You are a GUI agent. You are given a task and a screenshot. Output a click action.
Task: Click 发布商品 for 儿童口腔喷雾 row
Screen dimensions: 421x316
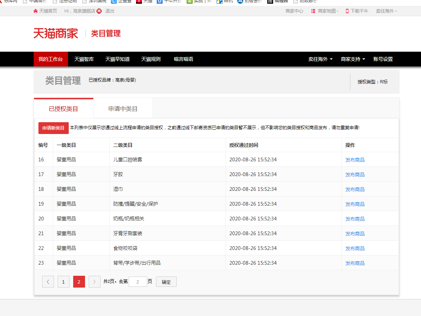tap(355, 160)
